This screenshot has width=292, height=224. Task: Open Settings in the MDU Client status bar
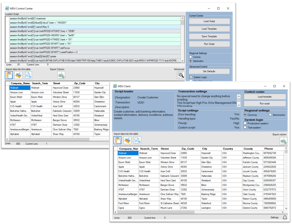pyautogui.click(x=274, y=218)
